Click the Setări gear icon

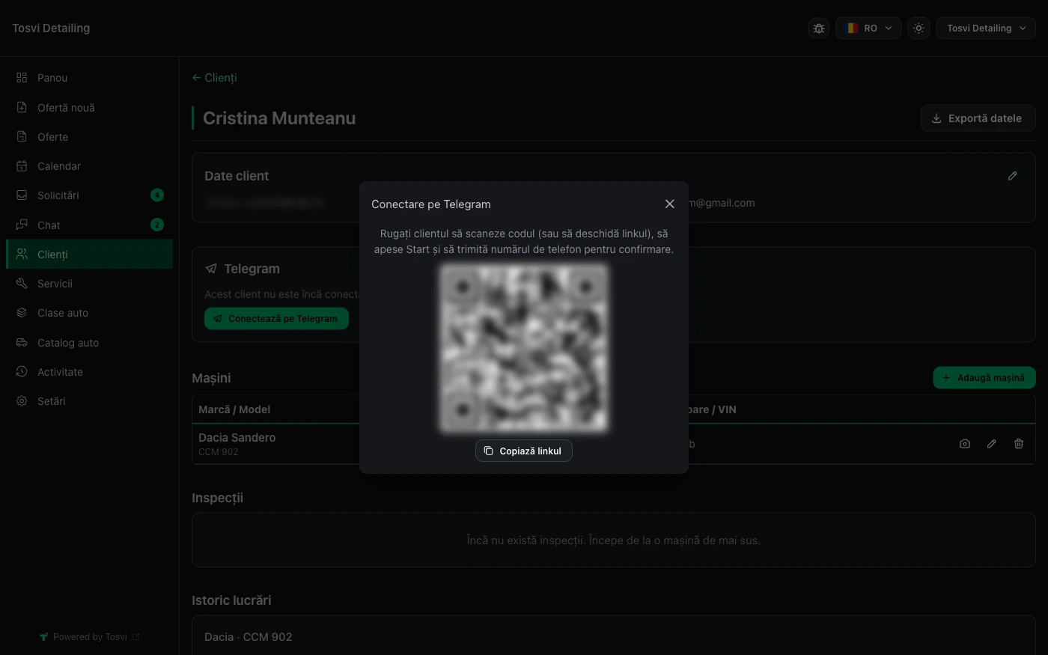[22, 401]
